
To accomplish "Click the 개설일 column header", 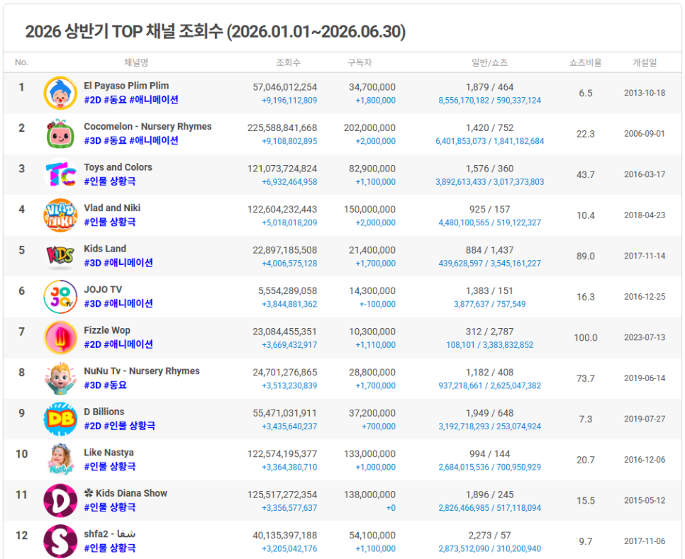I will pos(645,62).
